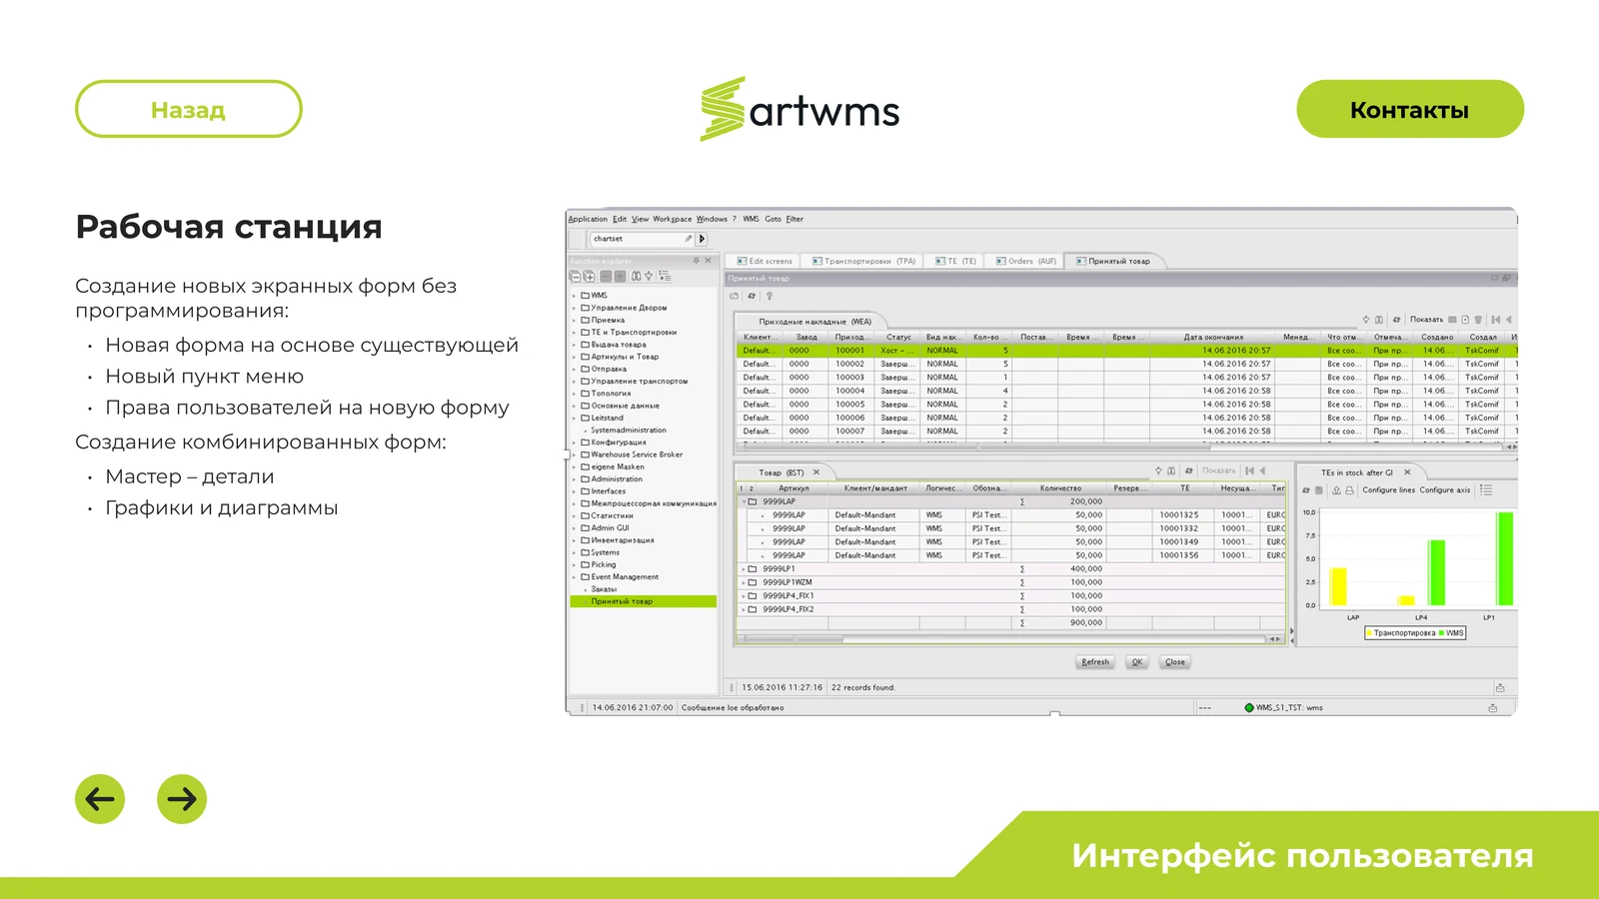The height and width of the screenshot is (899, 1599).
Task: Open the Filter menu
Action: [795, 219]
